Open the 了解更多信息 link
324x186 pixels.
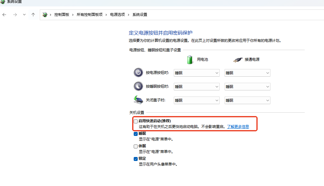238,126
